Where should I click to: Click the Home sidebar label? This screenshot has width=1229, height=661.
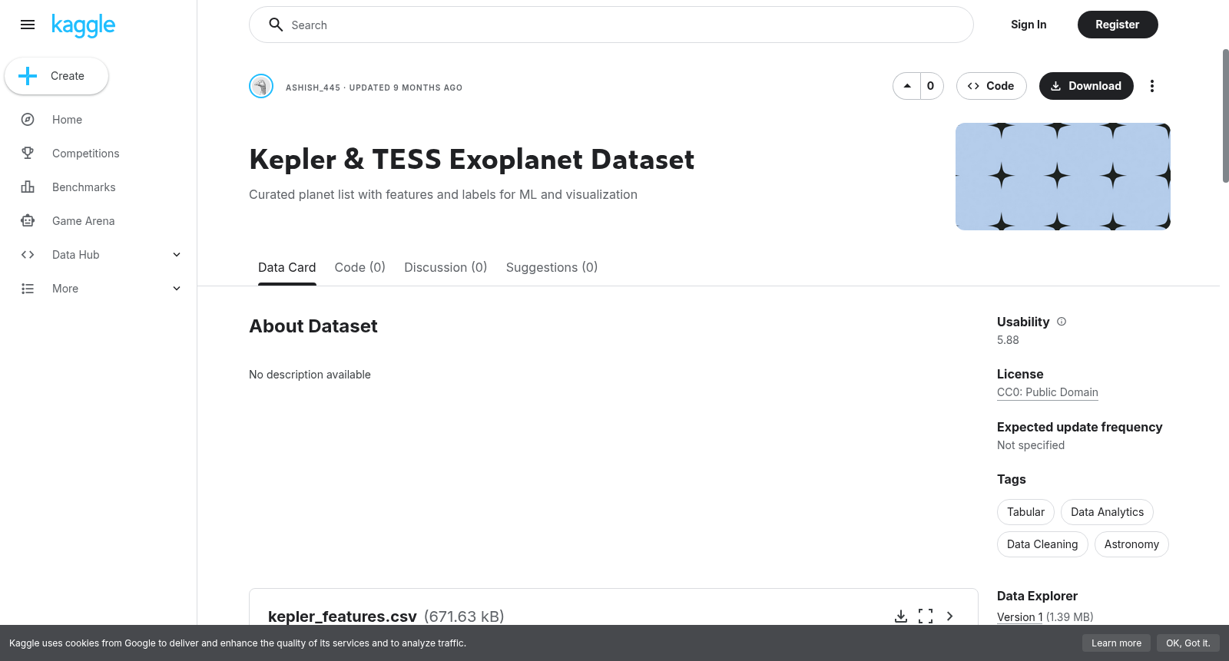pos(67,120)
